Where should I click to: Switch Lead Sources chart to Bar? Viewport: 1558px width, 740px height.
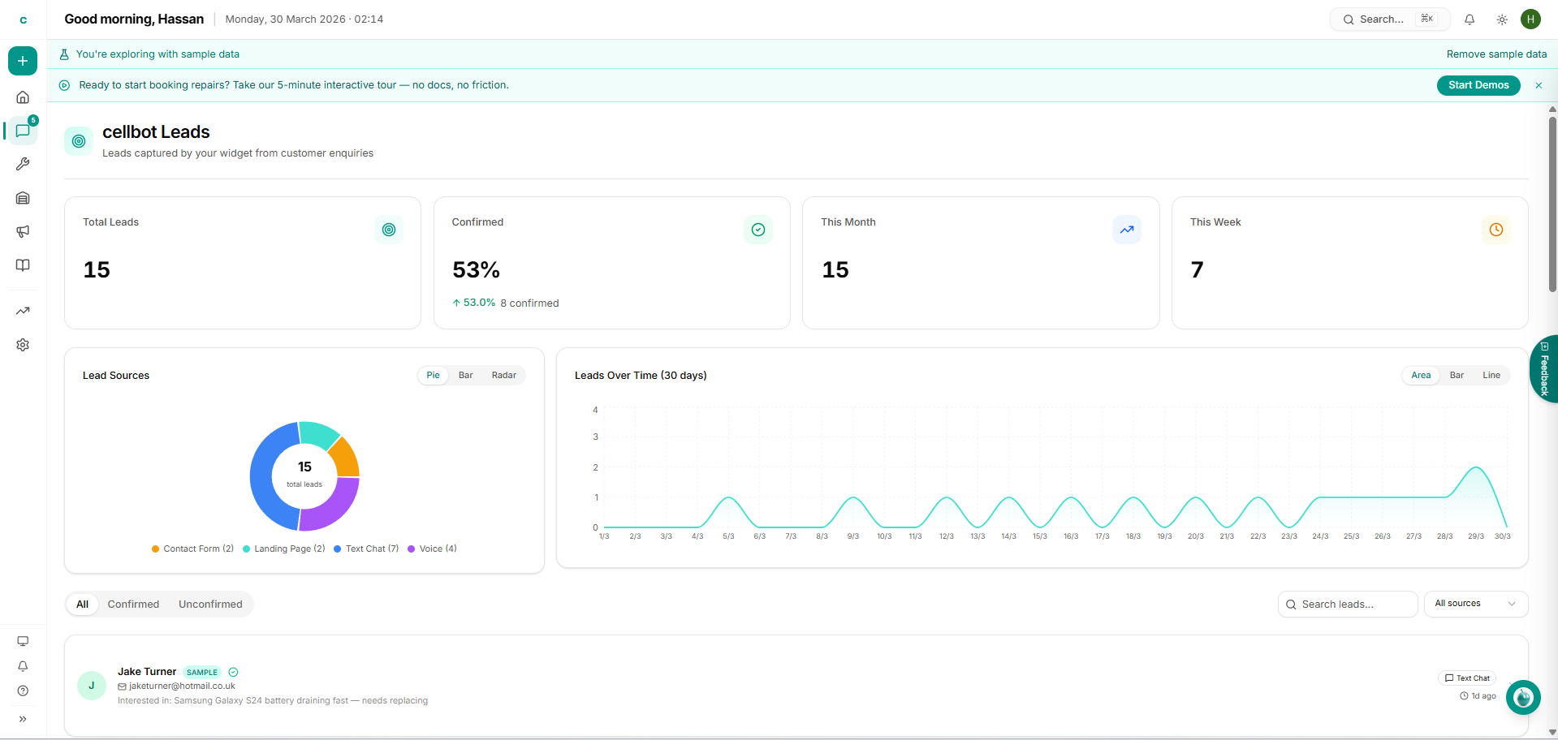click(x=465, y=376)
